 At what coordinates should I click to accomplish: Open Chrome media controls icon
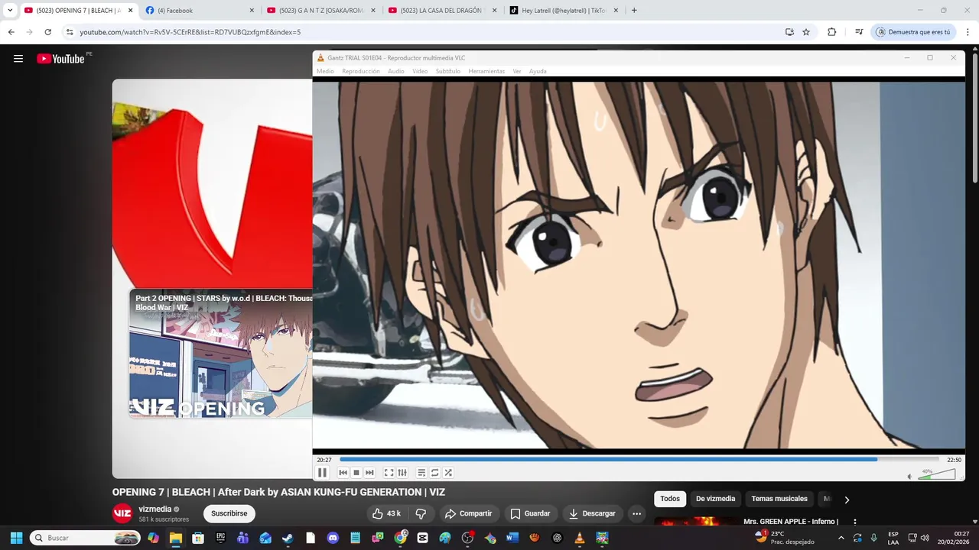[859, 32]
